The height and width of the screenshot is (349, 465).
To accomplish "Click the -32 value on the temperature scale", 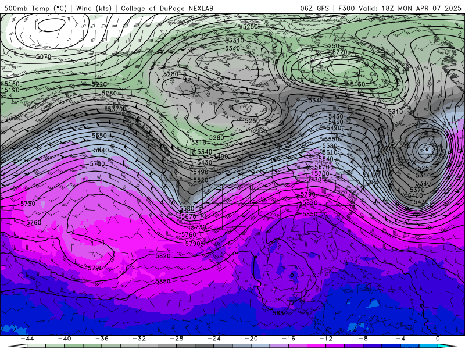I will click(x=139, y=339).
